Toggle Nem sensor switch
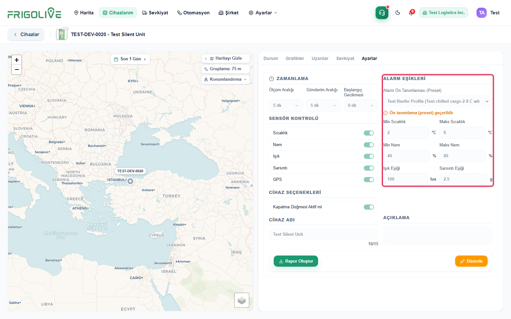Viewport: 511px width, 319px height. (x=369, y=145)
